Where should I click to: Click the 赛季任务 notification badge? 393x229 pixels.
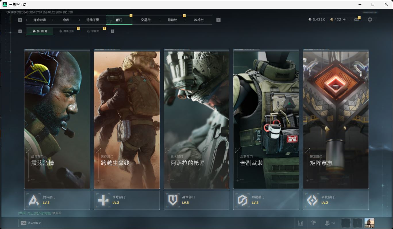[x=78, y=28]
